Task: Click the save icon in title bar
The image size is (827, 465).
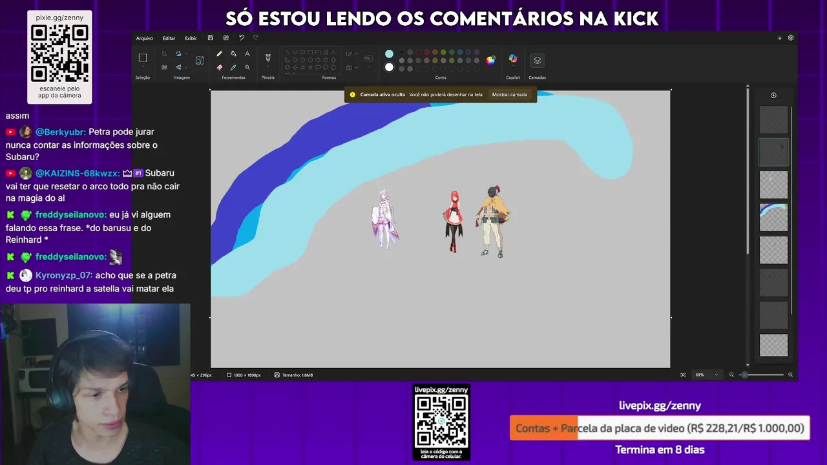Action: click(x=211, y=38)
